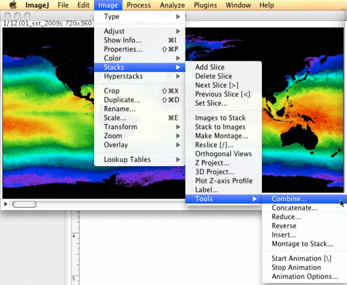Screen dimensions: 347x285
Task: Expand the Adjust submenu
Action: [139, 31]
